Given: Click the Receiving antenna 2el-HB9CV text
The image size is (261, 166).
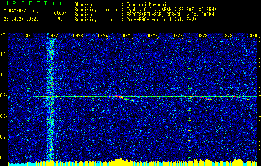Looking at the screenshot, I should point(161,20).
